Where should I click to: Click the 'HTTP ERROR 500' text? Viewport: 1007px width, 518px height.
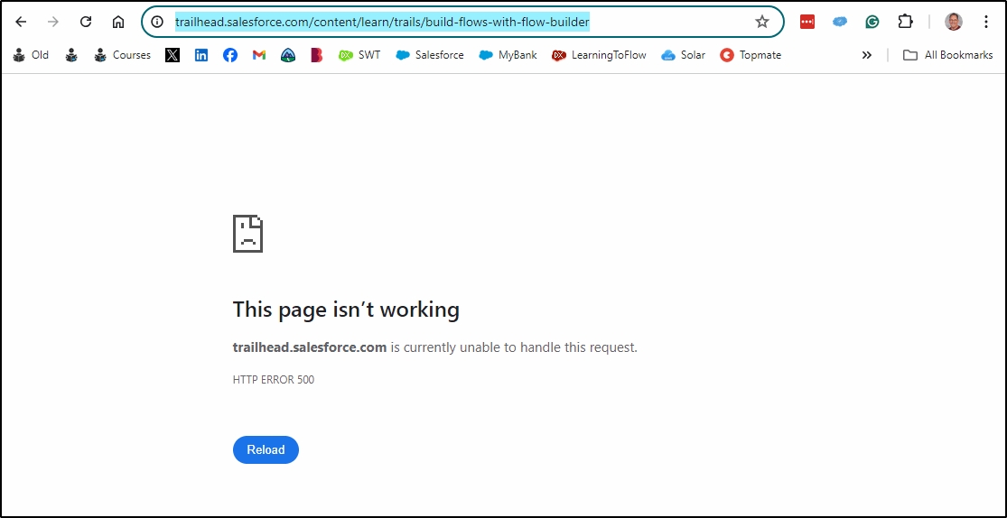[274, 380]
